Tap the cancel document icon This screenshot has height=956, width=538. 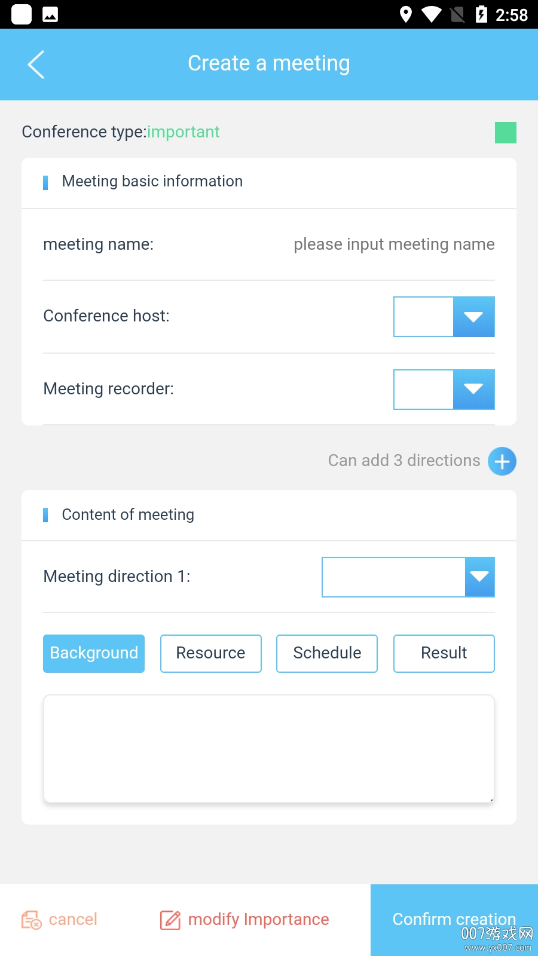coord(31,920)
